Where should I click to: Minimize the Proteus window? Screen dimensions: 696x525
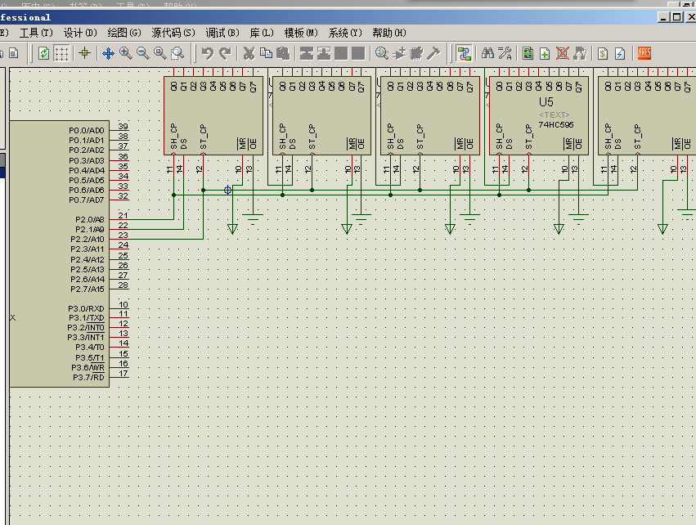click(x=663, y=17)
